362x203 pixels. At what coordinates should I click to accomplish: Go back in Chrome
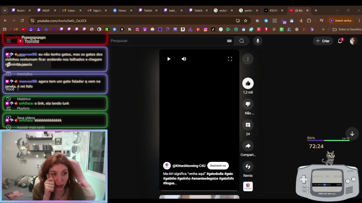click(x=5, y=21)
